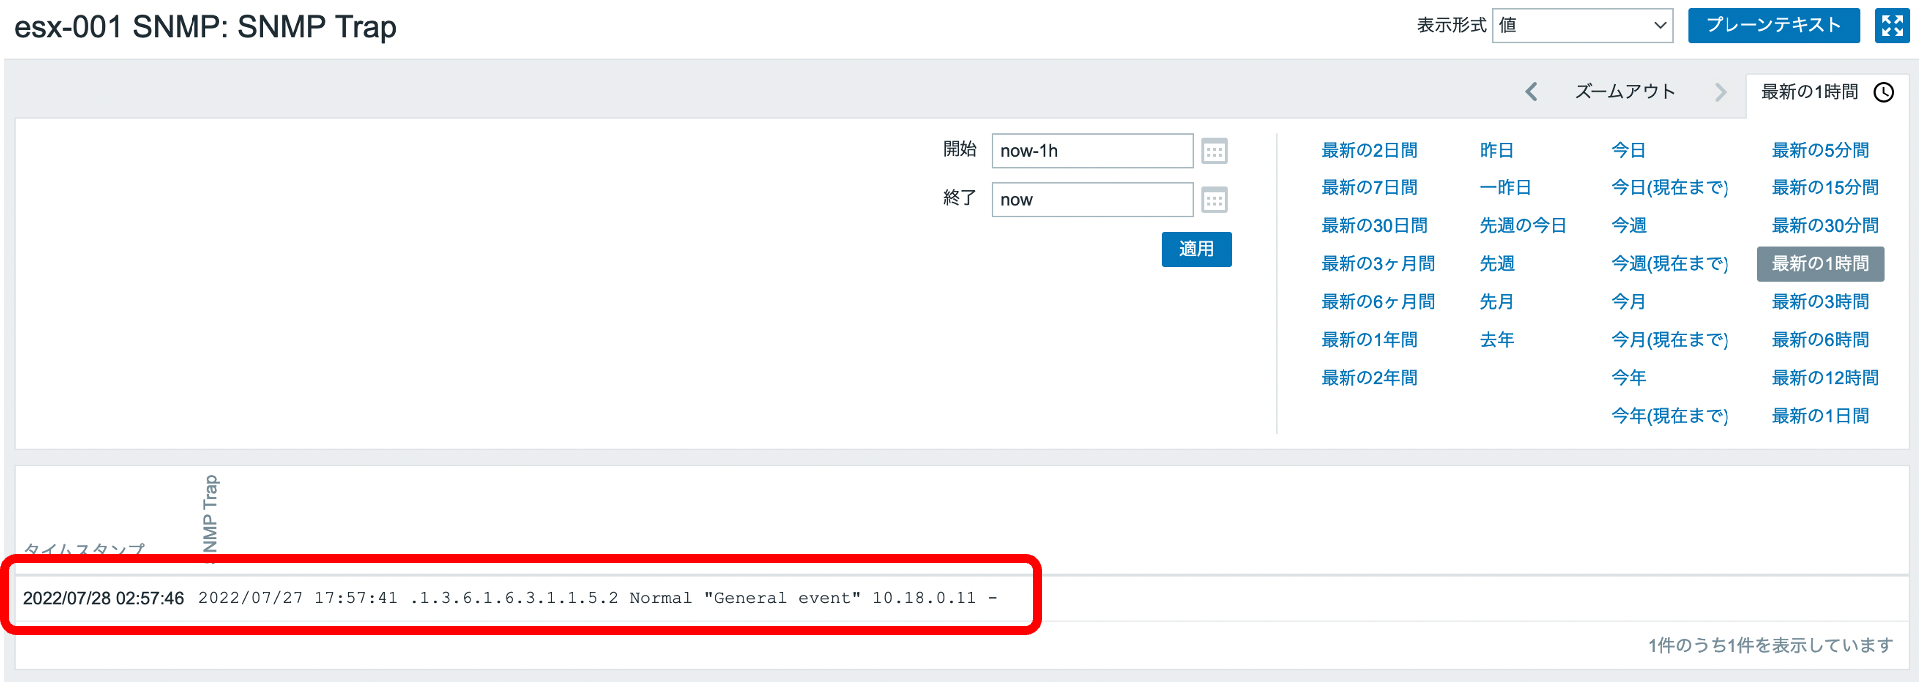Screen dimensions: 1919x682
Task: Choose 去年 time range
Action: [1497, 339]
